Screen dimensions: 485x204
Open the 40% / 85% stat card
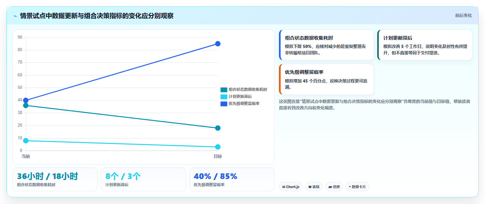click(232, 179)
